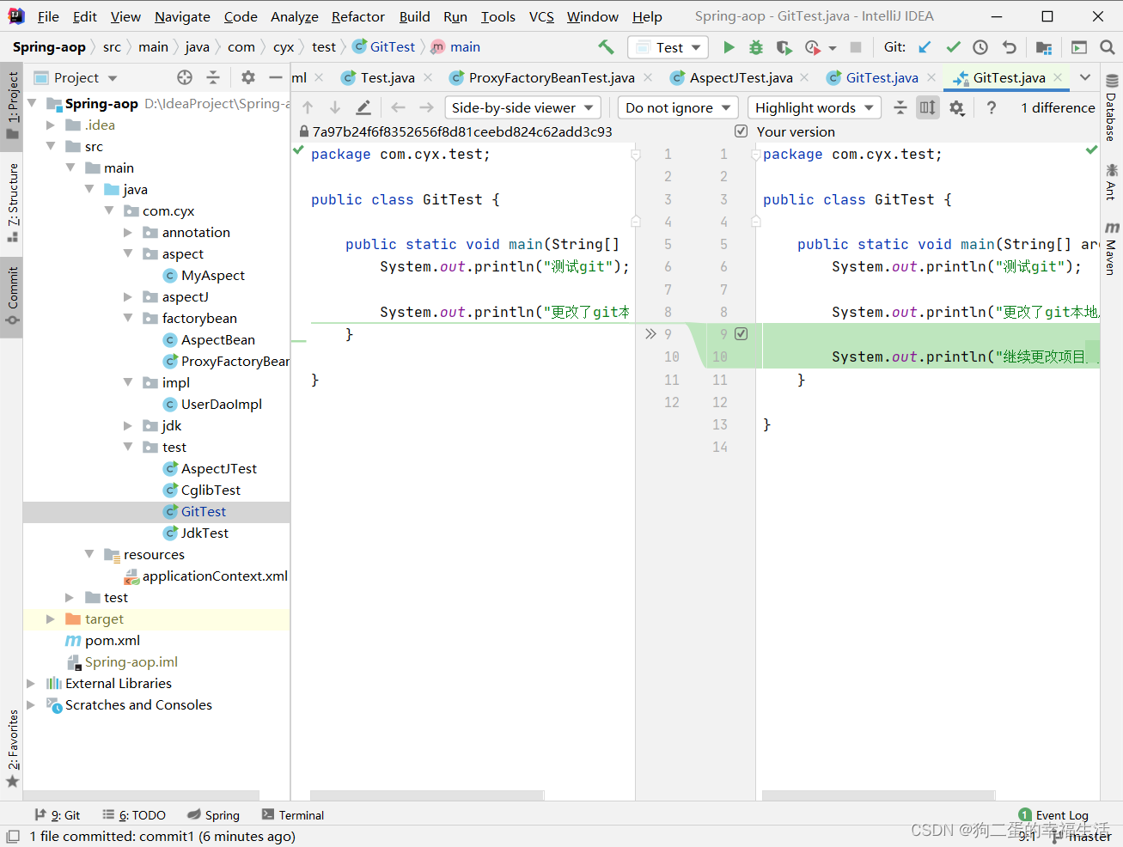This screenshot has height=847, width=1123.
Task: Expand the .idea folder
Action: 52,125
